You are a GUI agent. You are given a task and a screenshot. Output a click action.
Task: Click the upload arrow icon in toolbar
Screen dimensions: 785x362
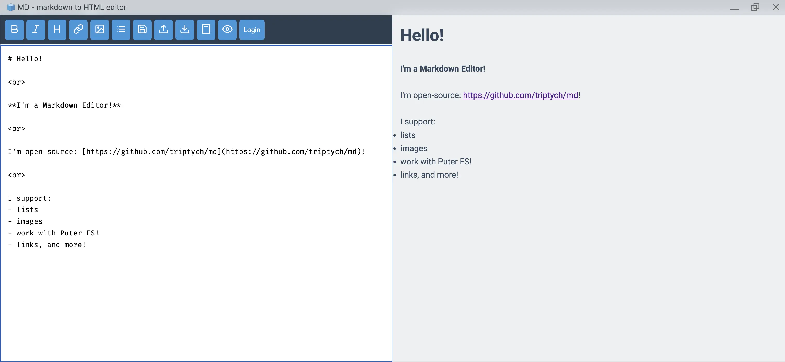[x=163, y=30]
